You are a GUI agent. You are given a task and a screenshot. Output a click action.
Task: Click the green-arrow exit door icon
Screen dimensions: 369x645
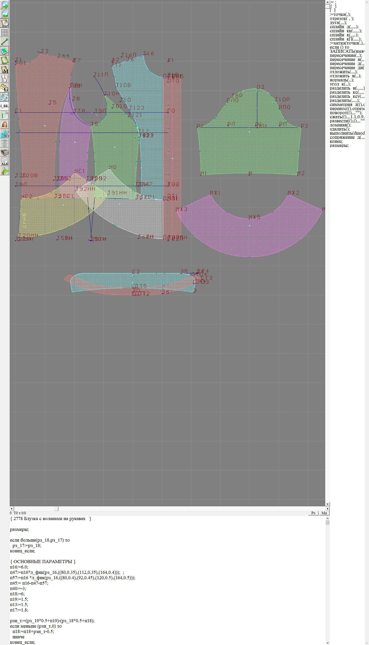point(5,171)
